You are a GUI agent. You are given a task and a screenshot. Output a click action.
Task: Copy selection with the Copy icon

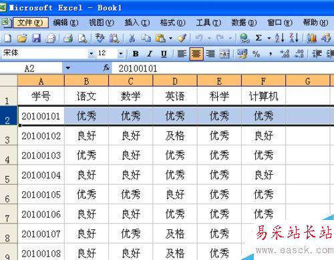pos(146,38)
